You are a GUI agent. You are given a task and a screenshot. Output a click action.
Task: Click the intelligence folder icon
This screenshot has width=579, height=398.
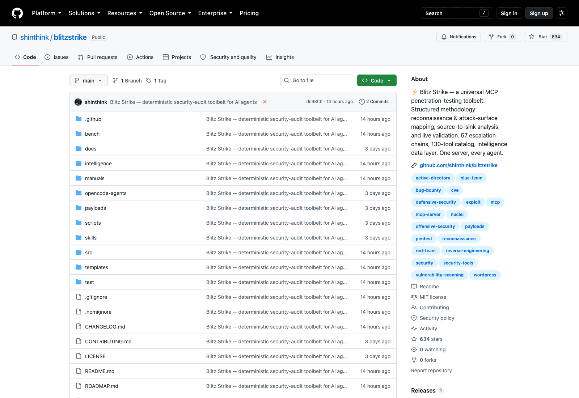pos(79,163)
